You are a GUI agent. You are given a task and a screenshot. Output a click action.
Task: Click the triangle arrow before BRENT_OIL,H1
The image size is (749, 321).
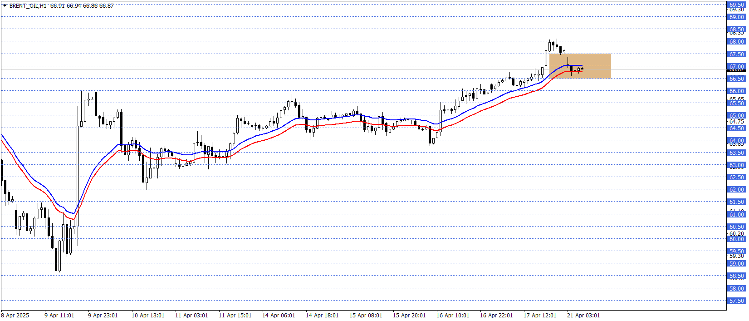tap(5, 6)
